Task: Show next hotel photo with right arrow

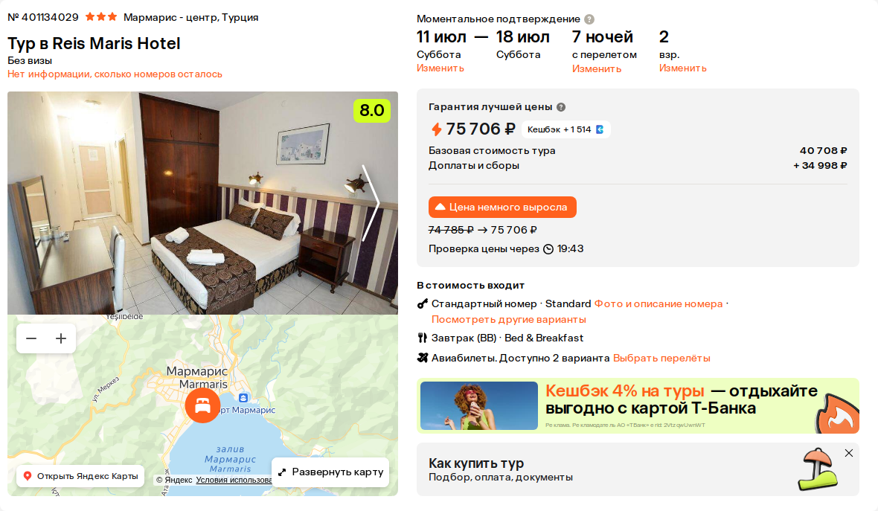Action: [x=371, y=202]
